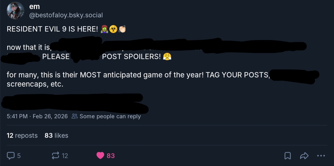The image size is (334, 166).
Task: Visit the @bestofaloy.bsky.social handle
Action: click(66, 15)
